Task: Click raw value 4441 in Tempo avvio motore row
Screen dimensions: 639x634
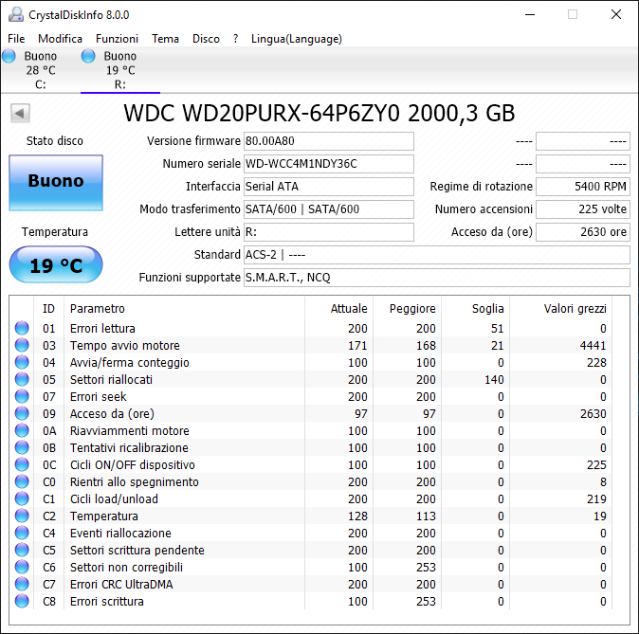Action: coord(593,346)
